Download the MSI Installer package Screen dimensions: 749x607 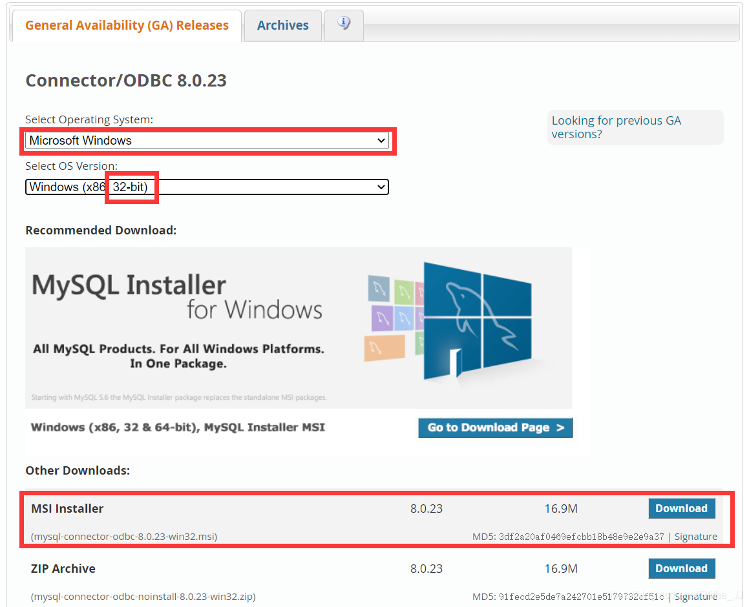click(682, 508)
